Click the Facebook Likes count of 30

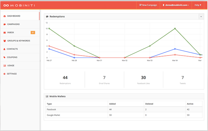(144, 77)
